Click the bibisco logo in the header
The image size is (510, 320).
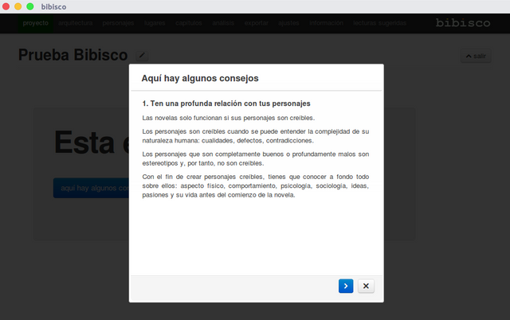pyautogui.click(x=463, y=23)
